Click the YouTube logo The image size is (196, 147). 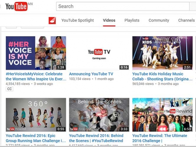(17, 6)
